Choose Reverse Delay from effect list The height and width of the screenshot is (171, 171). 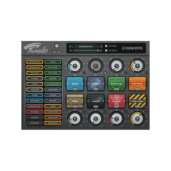click(34, 67)
